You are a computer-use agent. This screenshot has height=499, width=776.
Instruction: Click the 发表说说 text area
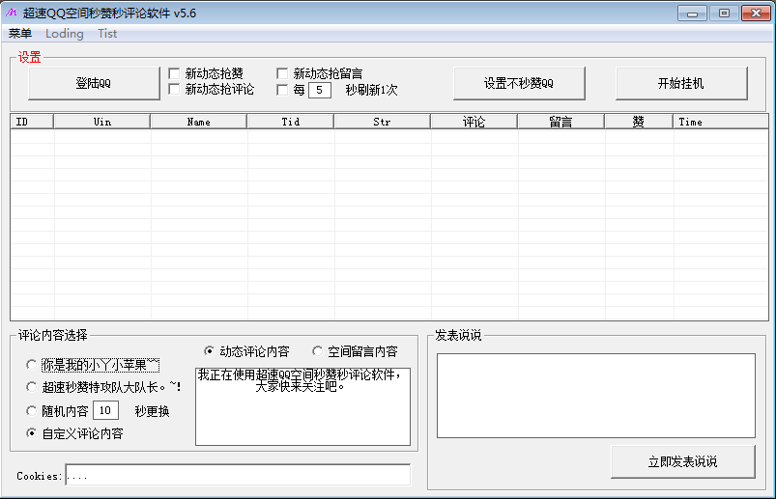click(x=596, y=396)
